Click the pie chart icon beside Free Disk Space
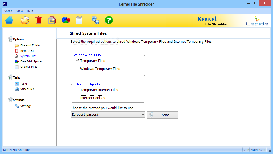This screenshot has width=273, height=154. (17, 61)
